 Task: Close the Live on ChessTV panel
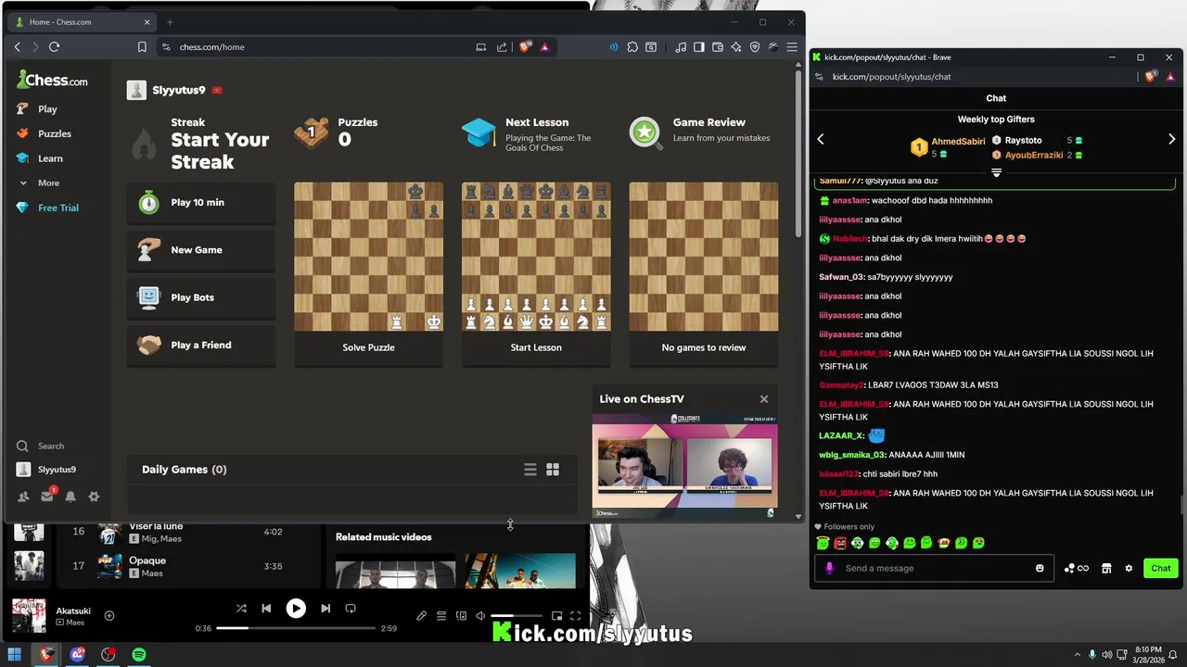pyautogui.click(x=764, y=398)
